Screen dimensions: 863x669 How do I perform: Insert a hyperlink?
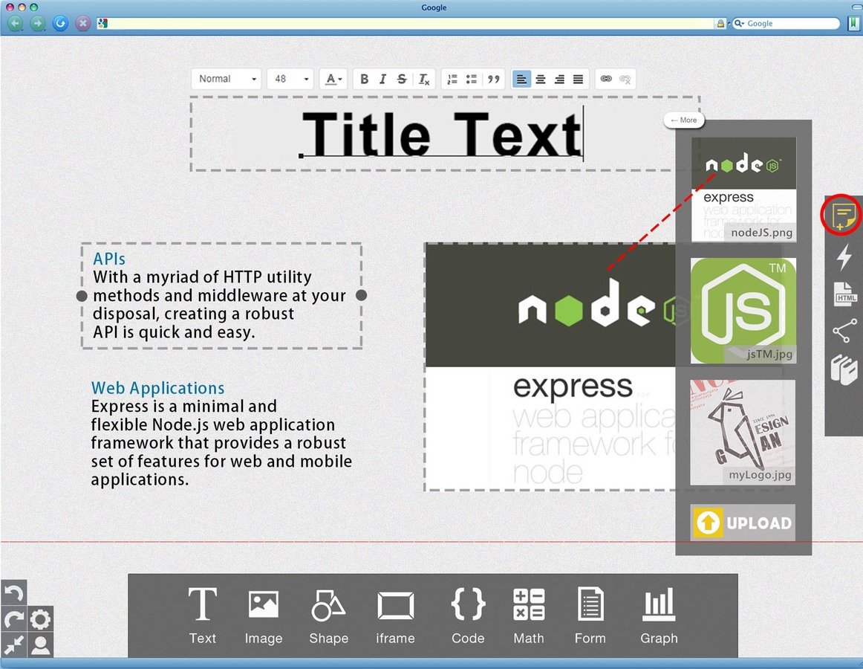coord(606,79)
